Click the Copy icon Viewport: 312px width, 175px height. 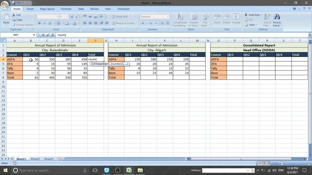coord(14,20)
